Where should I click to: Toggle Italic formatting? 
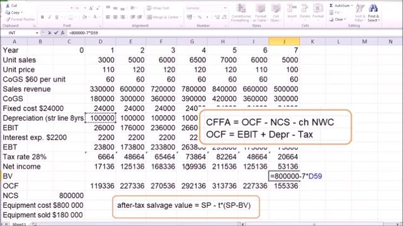coord(49,17)
